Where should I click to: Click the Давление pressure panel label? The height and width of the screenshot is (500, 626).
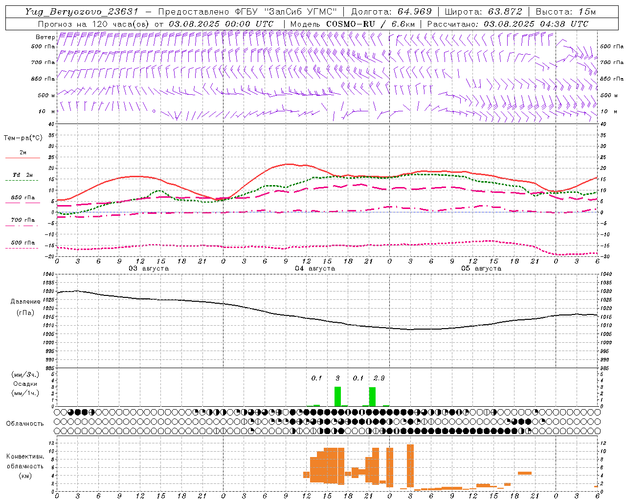24,302
